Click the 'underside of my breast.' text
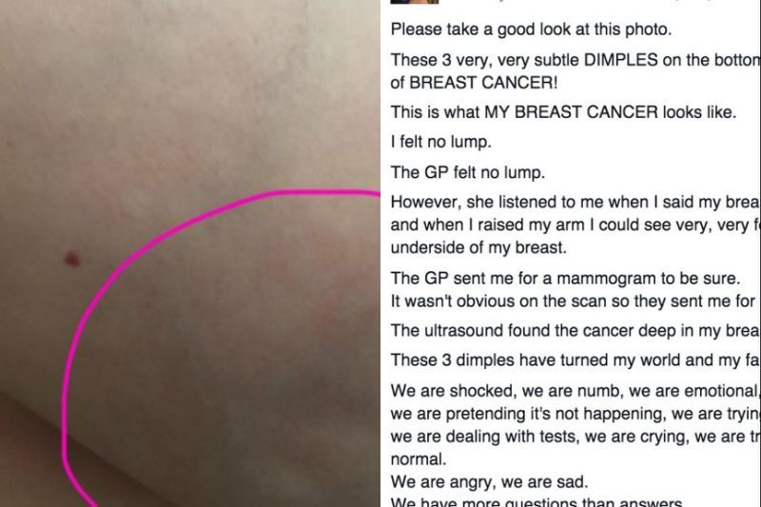The height and width of the screenshot is (507, 761). pyautogui.click(x=478, y=247)
